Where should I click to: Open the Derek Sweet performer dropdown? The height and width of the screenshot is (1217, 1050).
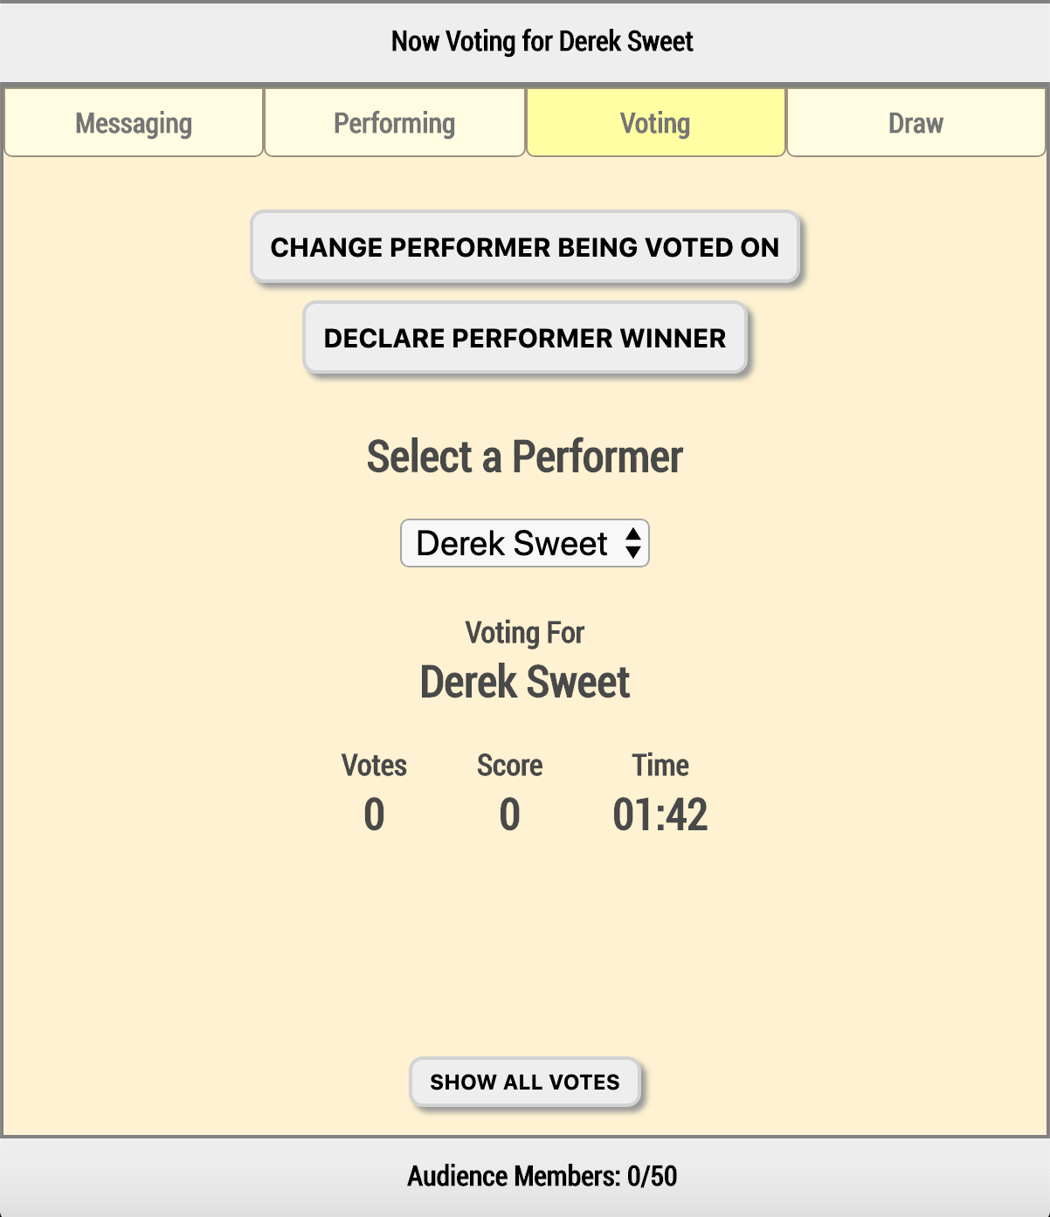tap(524, 542)
